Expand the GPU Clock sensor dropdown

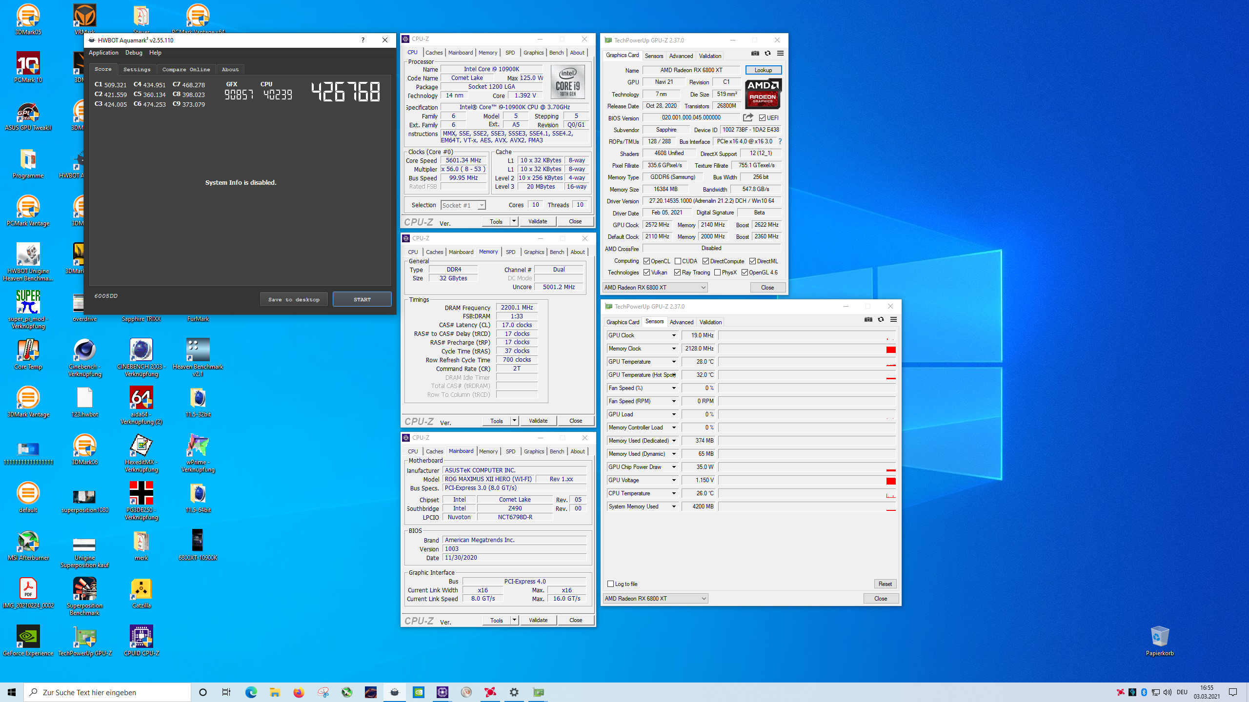[x=674, y=335]
